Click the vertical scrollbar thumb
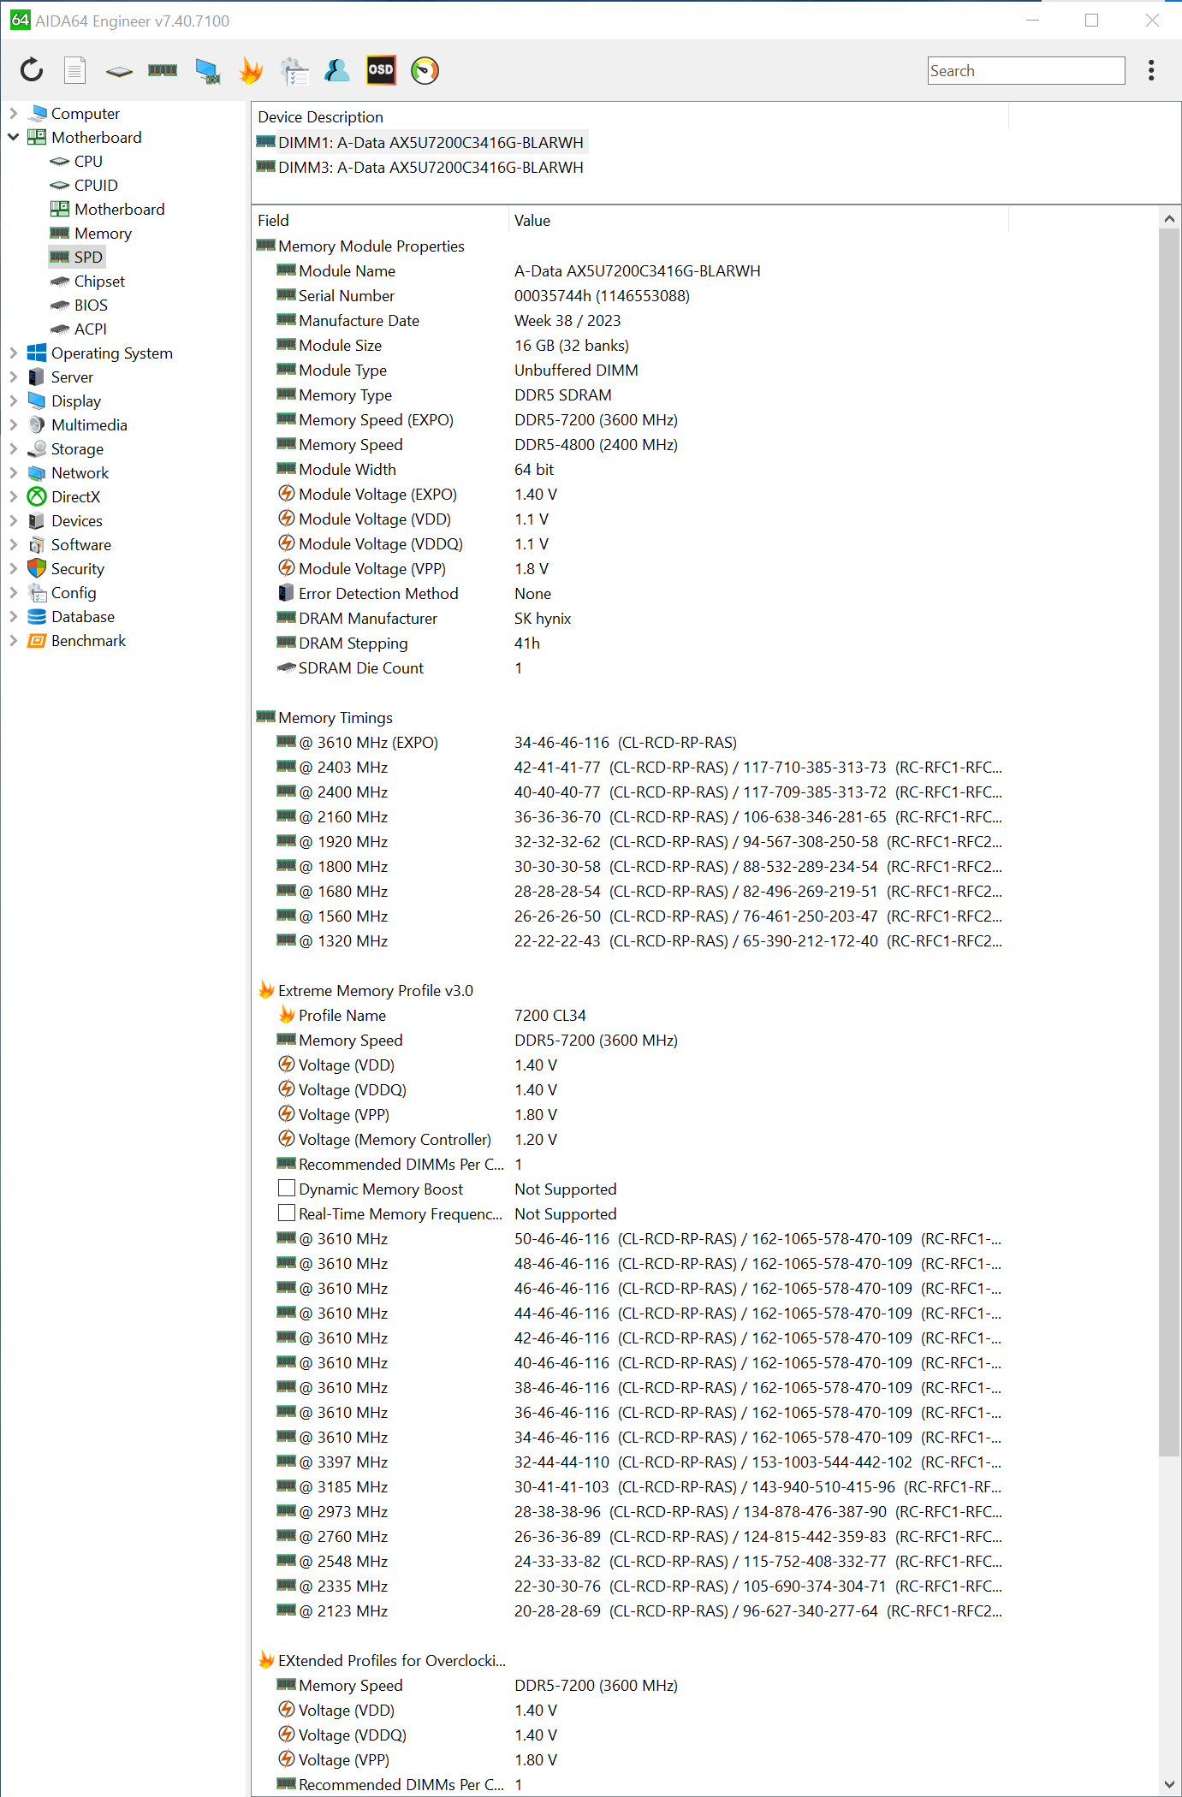Image resolution: width=1182 pixels, height=1797 pixels. pyautogui.click(x=1169, y=842)
